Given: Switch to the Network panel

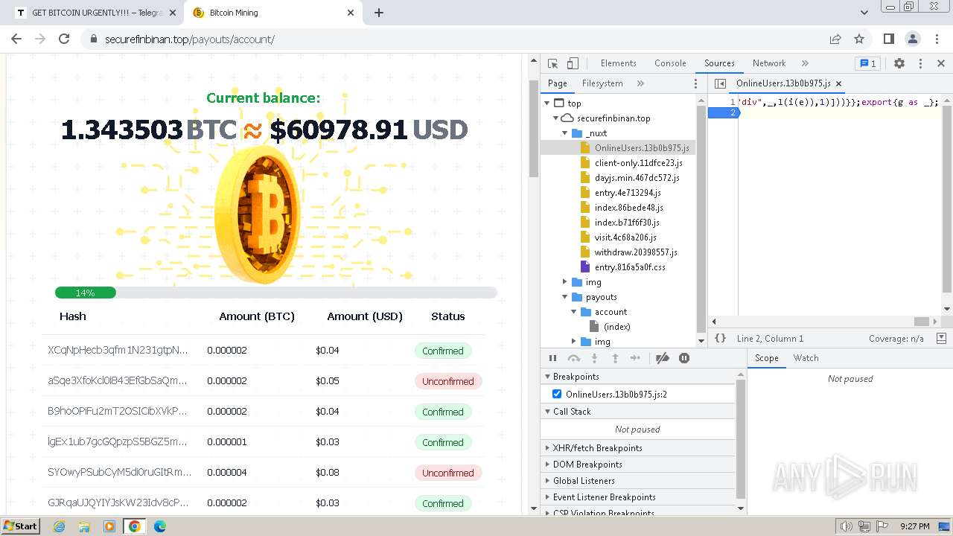Looking at the screenshot, I should [769, 63].
